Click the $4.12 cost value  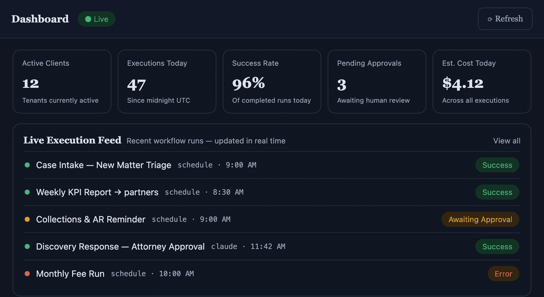coord(463,83)
